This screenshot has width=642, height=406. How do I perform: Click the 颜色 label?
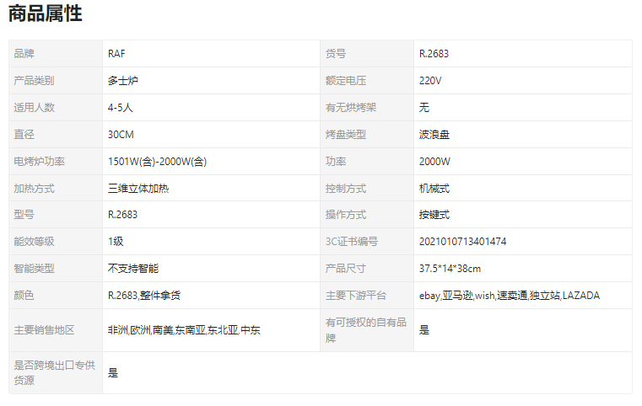[24, 296]
